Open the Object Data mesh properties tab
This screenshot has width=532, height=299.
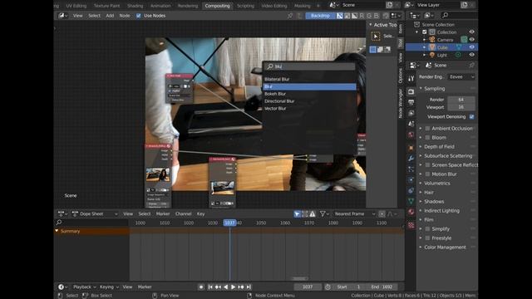pyautogui.click(x=411, y=201)
